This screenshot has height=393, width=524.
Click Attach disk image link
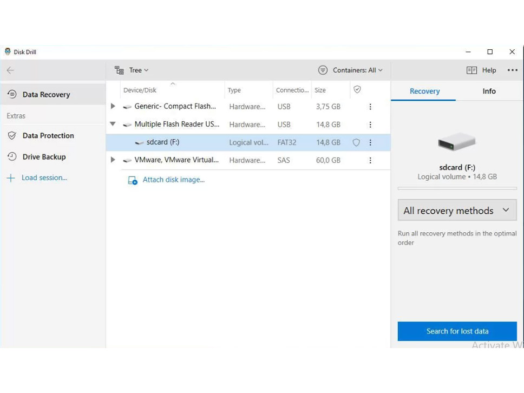(x=174, y=180)
